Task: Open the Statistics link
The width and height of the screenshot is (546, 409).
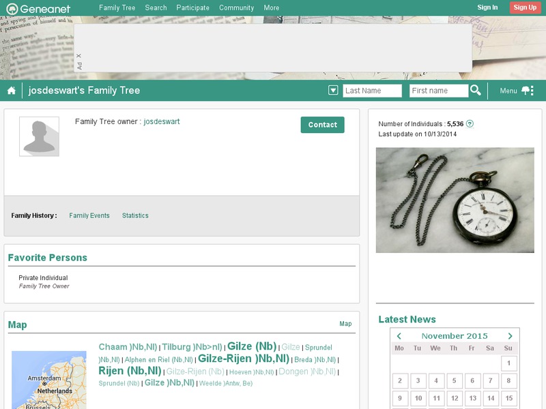Action: tap(136, 215)
